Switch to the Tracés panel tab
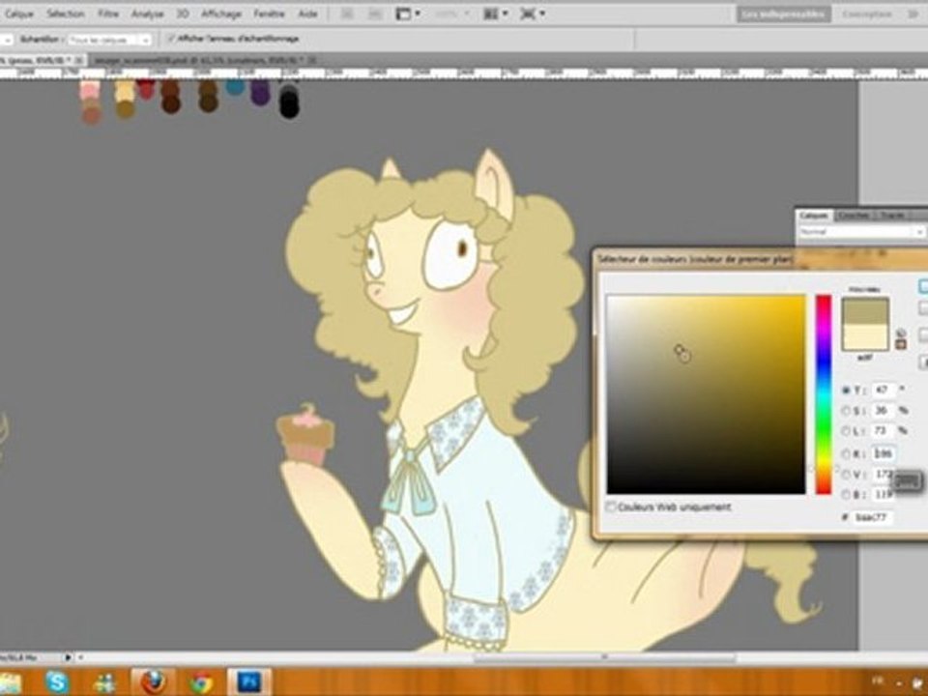 892,216
